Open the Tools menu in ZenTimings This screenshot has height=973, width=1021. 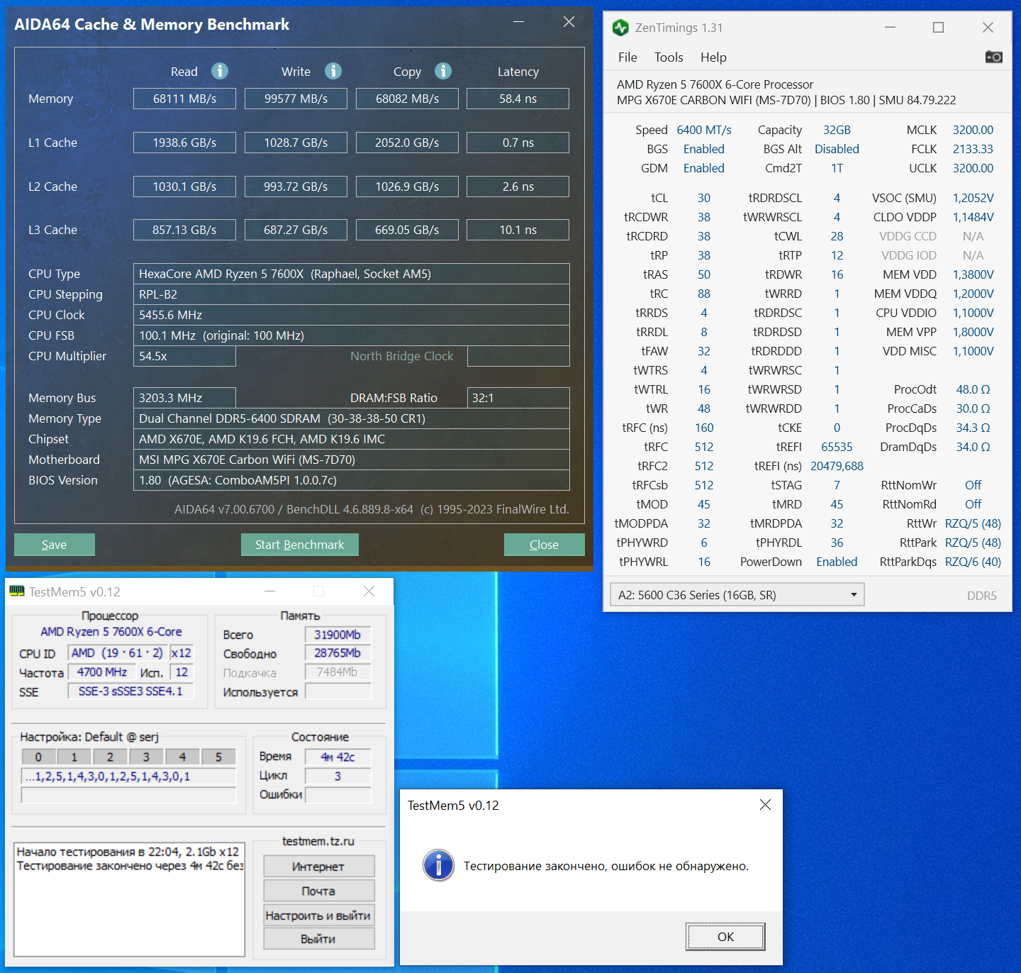(x=669, y=57)
